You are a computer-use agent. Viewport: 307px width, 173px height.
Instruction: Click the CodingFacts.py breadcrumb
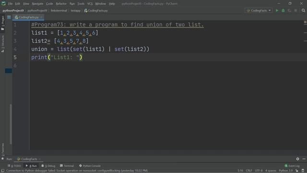coord(96,11)
